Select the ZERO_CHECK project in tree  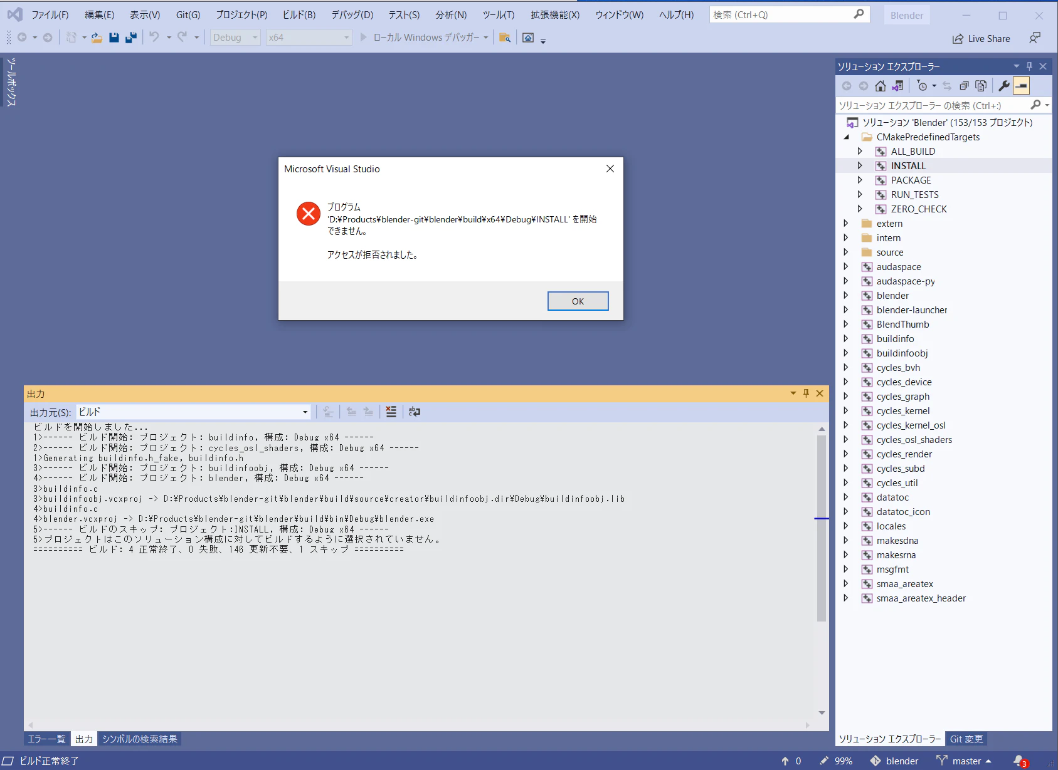coord(919,209)
